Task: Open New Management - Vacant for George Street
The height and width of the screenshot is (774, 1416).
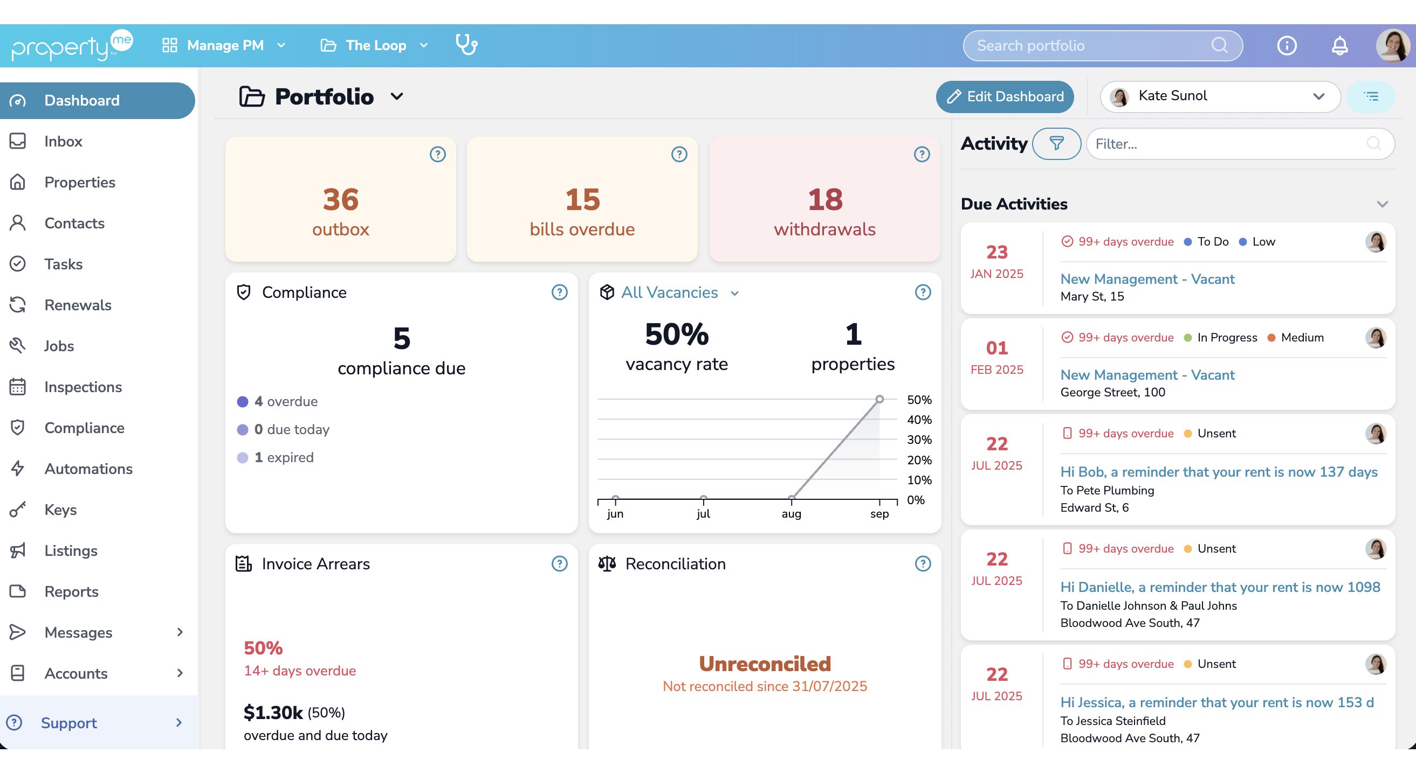Action: (x=1147, y=375)
